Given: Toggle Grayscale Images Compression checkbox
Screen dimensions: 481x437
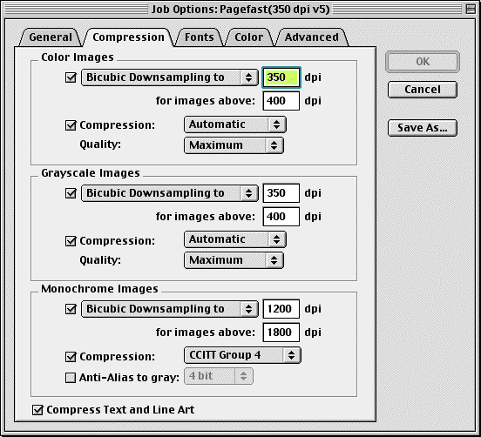Looking at the screenshot, I should (71, 241).
